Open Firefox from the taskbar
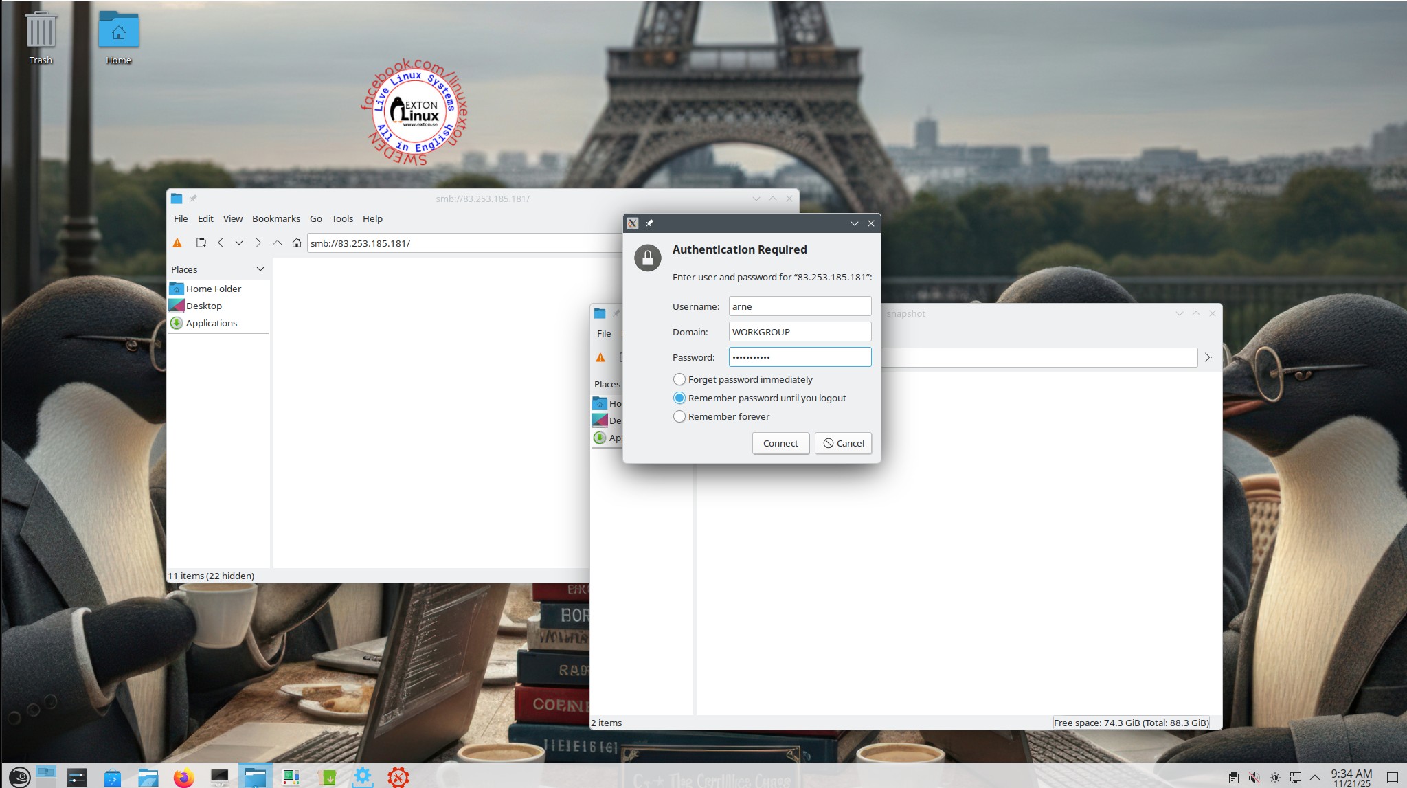 tap(183, 777)
